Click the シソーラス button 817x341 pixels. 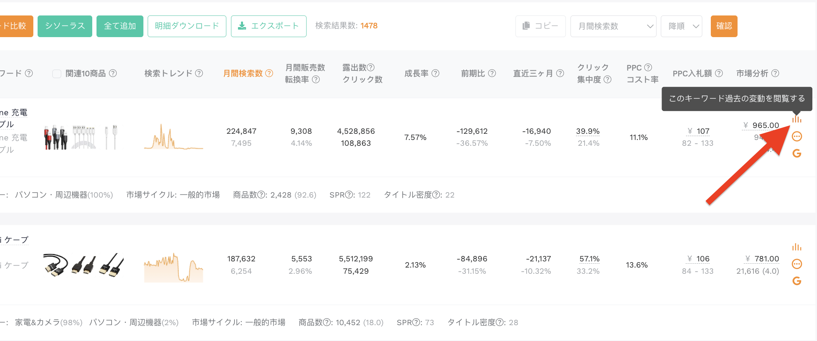point(65,26)
